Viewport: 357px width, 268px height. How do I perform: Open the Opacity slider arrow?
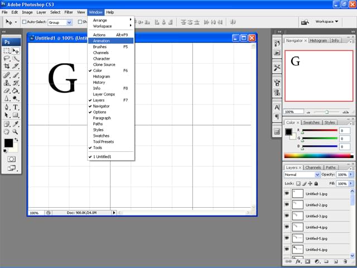tap(351, 175)
